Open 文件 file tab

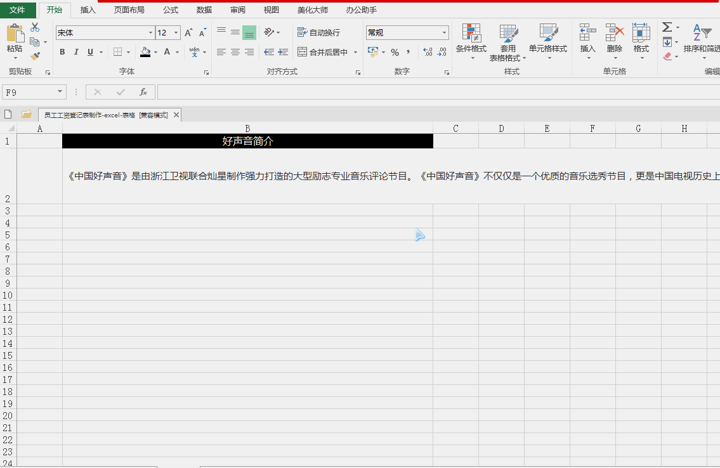pyautogui.click(x=17, y=10)
